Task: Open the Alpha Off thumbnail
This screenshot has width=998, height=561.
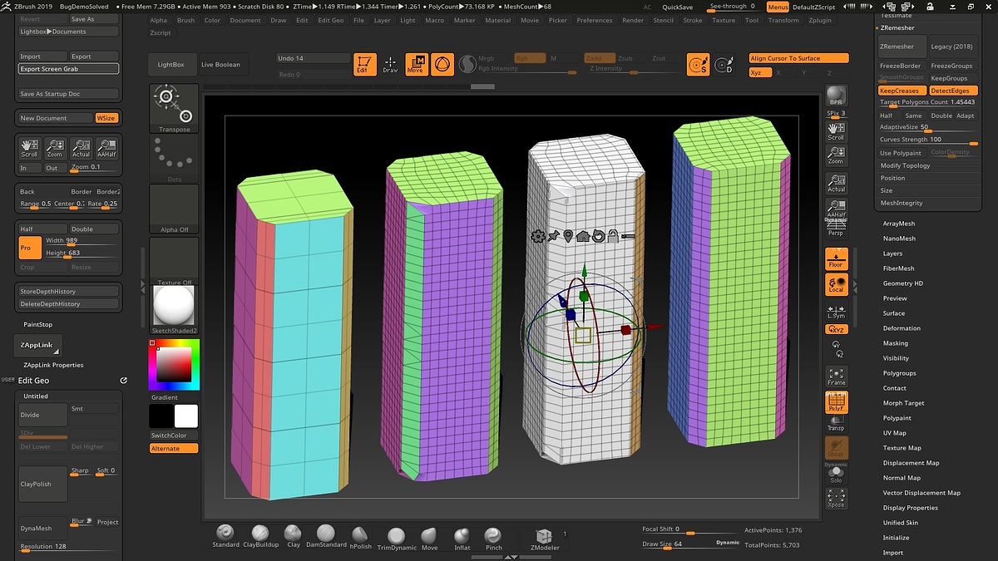Action: tap(175, 209)
